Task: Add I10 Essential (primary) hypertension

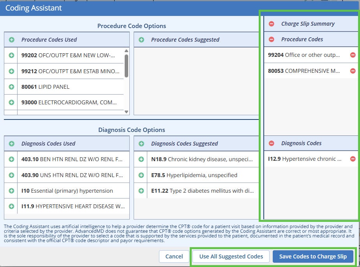Action: [x=11, y=191]
